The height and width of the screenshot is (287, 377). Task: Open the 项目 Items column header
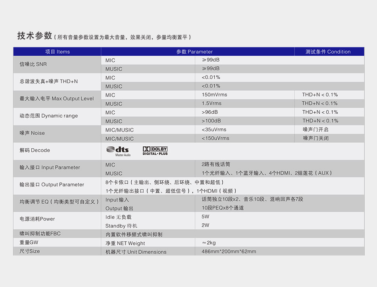(x=57, y=51)
